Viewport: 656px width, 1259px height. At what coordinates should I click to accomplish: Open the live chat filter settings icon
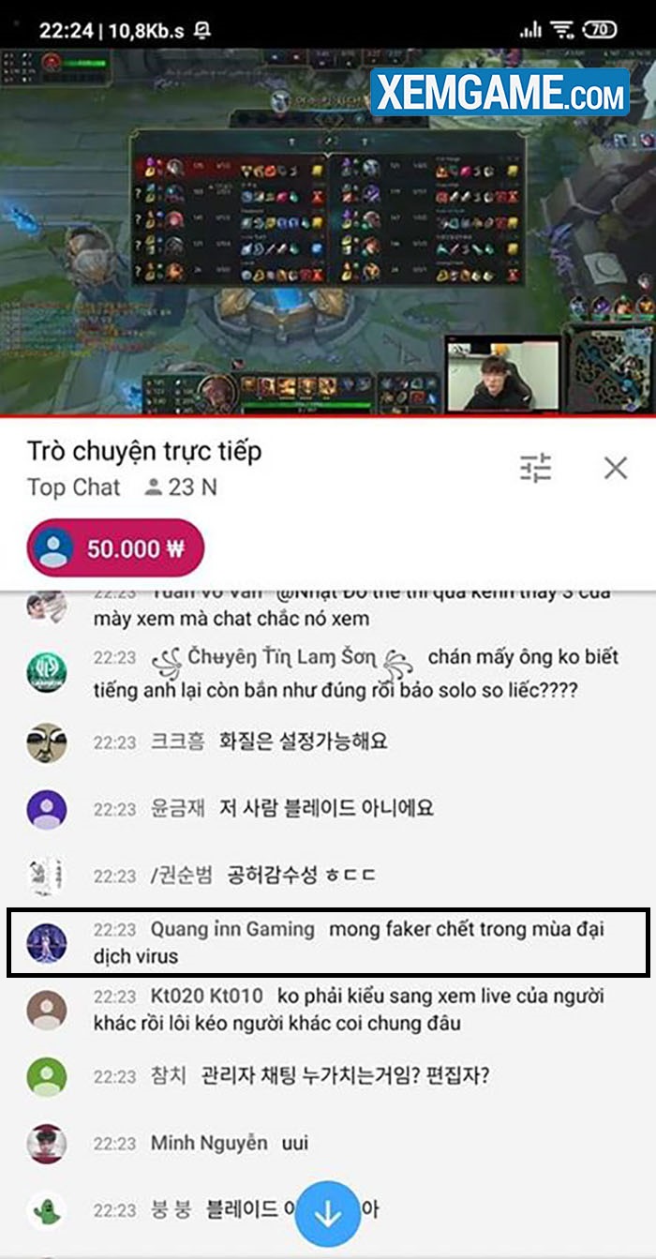pos(536,467)
